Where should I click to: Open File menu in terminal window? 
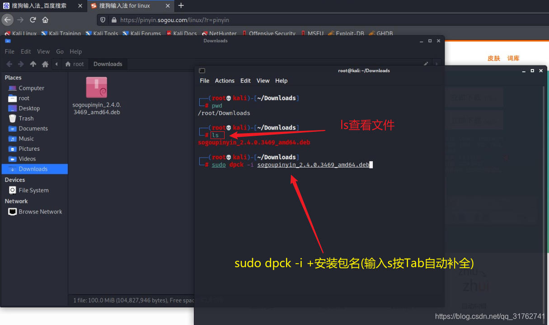205,81
